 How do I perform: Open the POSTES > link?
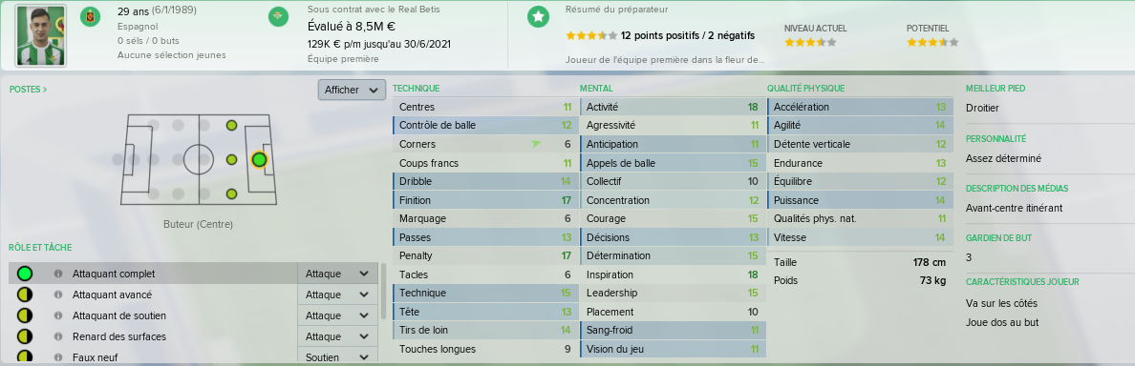pyautogui.click(x=29, y=90)
